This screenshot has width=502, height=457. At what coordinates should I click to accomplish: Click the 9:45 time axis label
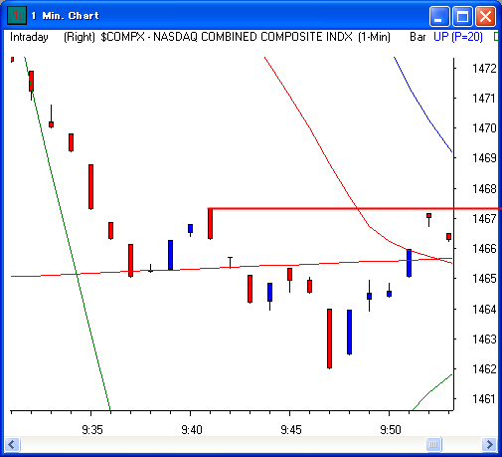pyautogui.click(x=291, y=430)
